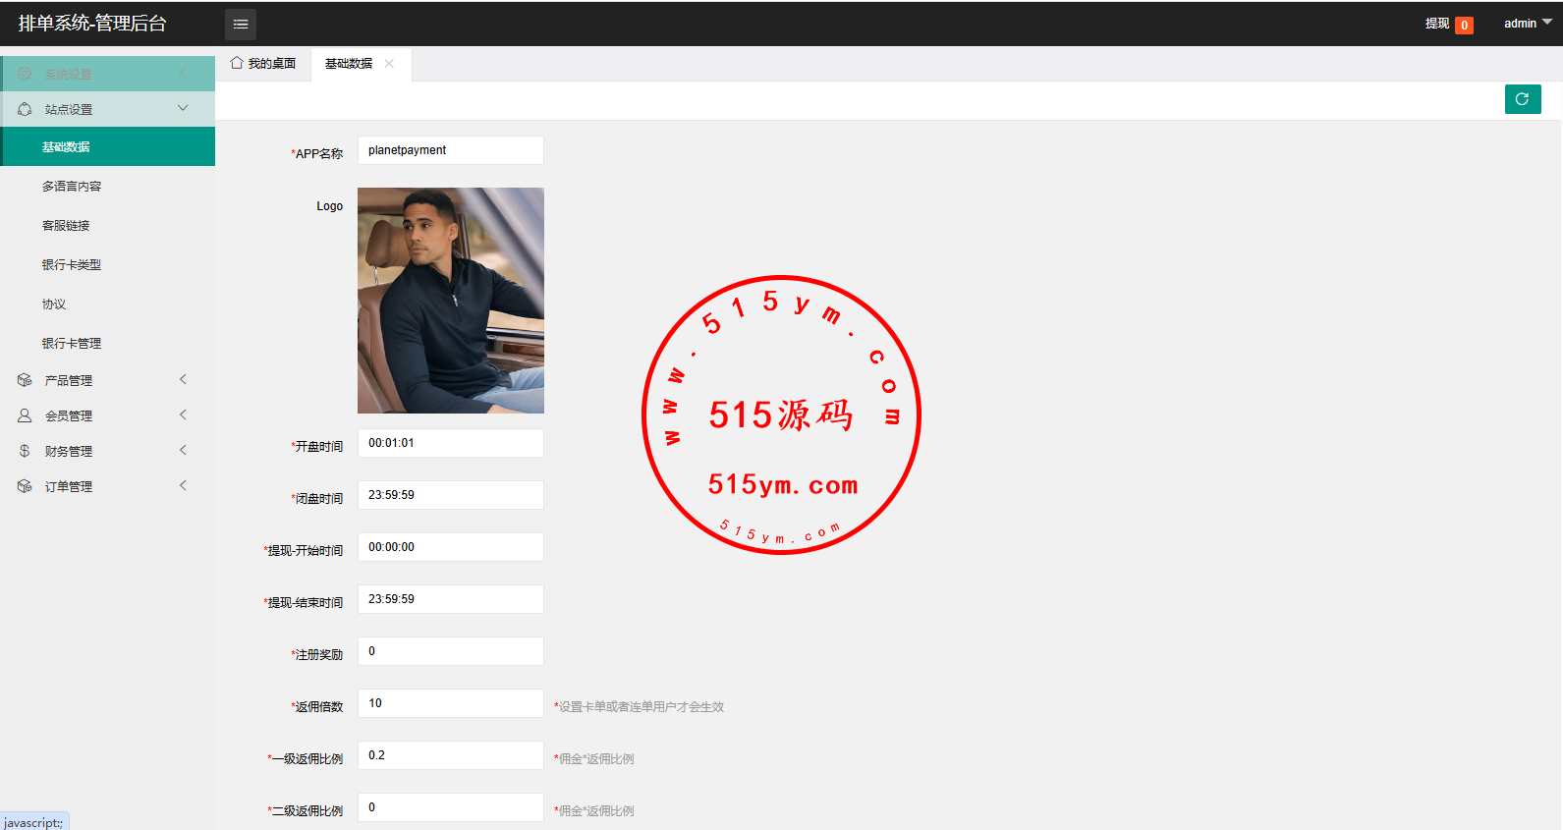Viewport: 1563px width, 830px height.
Task: Click the 会员管理 user icon
Action: coord(25,415)
